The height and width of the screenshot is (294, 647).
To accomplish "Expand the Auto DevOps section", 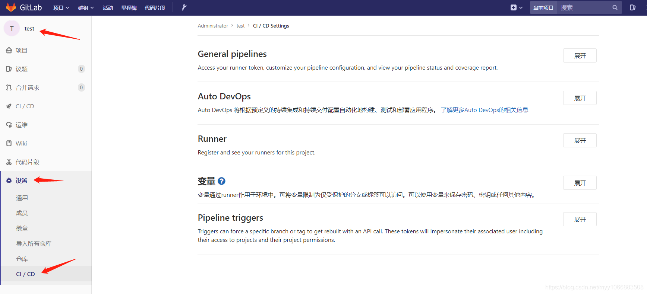I will [x=580, y=98].
